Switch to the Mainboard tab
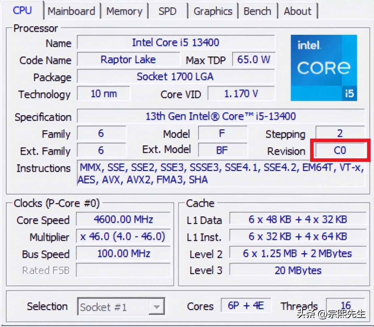The width and height of the screenshot is (374, 327). pyautogui.click(x=71, y=11)
